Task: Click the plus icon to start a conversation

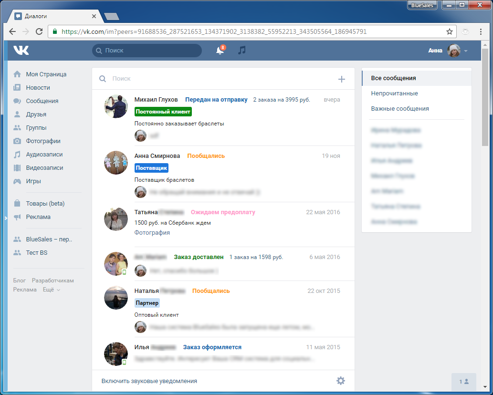Action: [341, 79]
